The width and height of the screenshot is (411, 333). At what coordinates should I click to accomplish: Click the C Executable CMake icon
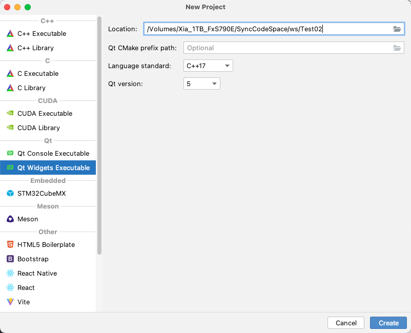[x=10, y=74]
